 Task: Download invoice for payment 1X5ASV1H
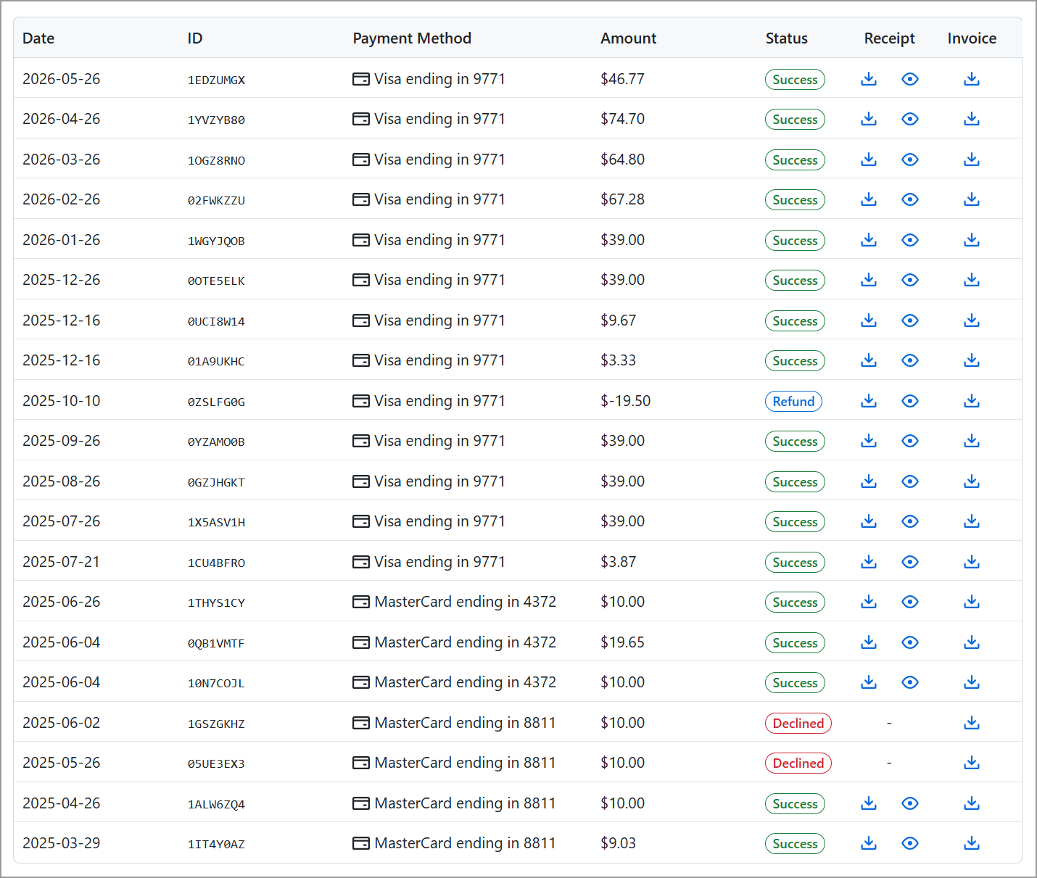coord(972,521)
